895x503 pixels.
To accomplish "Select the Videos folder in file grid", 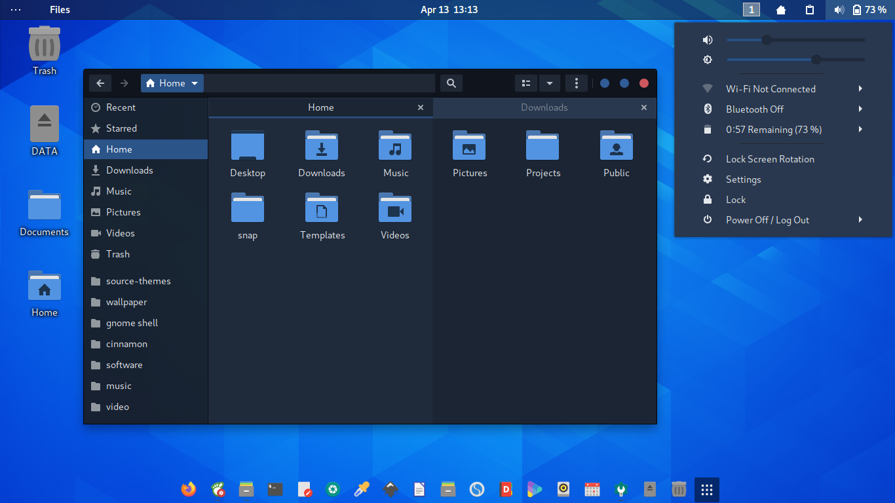I will pos(395,208).
